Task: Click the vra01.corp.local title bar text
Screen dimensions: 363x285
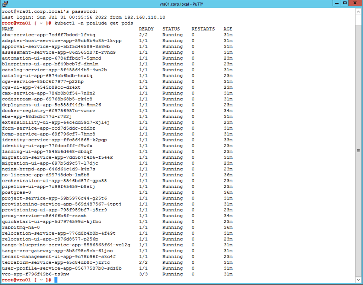Action: pos(181,4)
